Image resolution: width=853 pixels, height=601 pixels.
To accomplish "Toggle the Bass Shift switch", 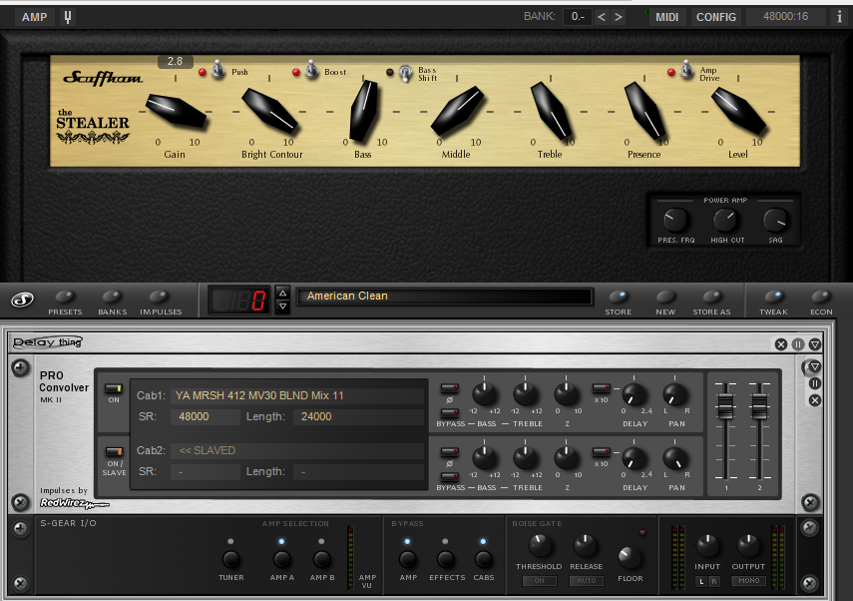I will (406, 73).
